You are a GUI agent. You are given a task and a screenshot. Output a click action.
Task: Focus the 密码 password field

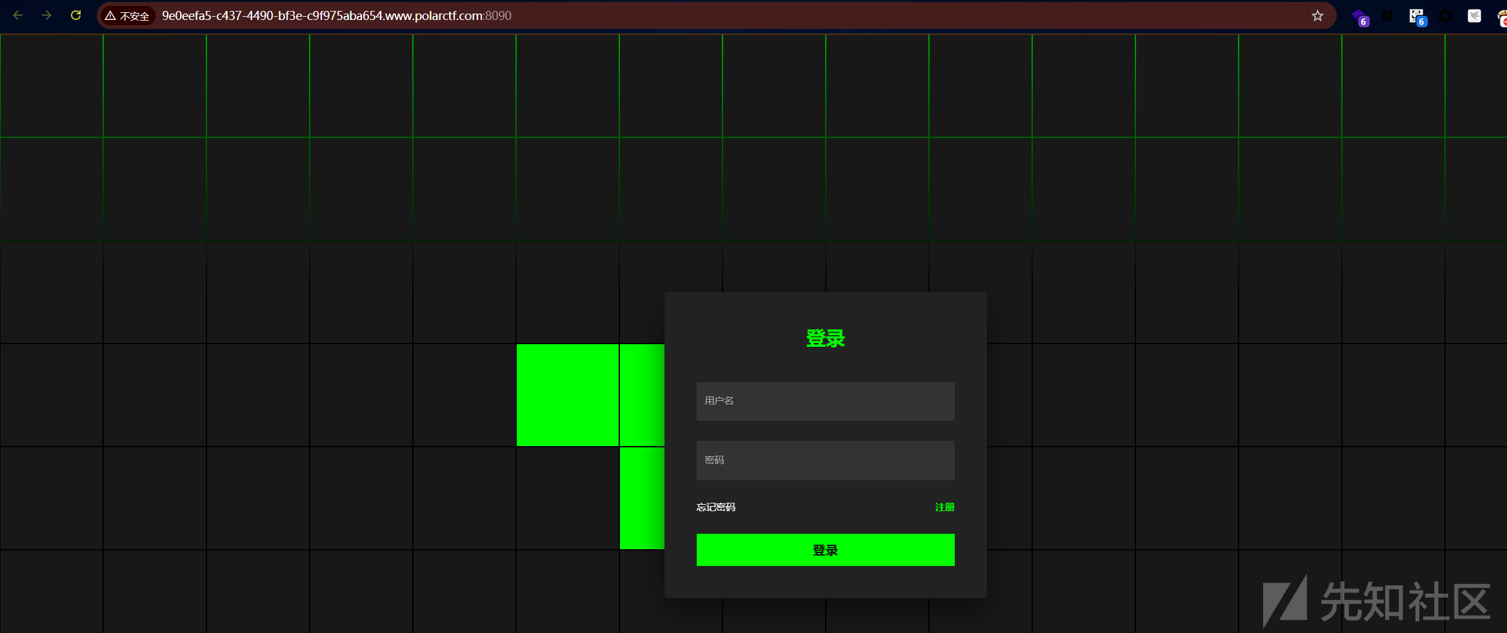coord(825,460)
